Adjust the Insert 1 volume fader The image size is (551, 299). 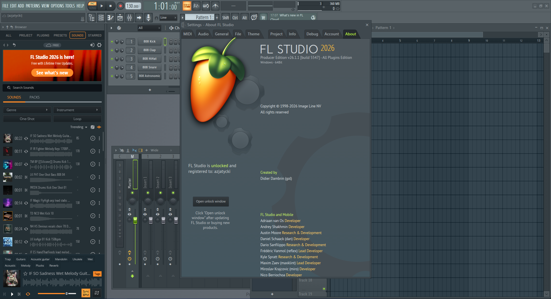(x=151, y=220)
